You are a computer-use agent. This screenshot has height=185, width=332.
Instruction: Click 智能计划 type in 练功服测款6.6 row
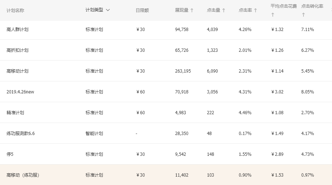tap(94, 134)
